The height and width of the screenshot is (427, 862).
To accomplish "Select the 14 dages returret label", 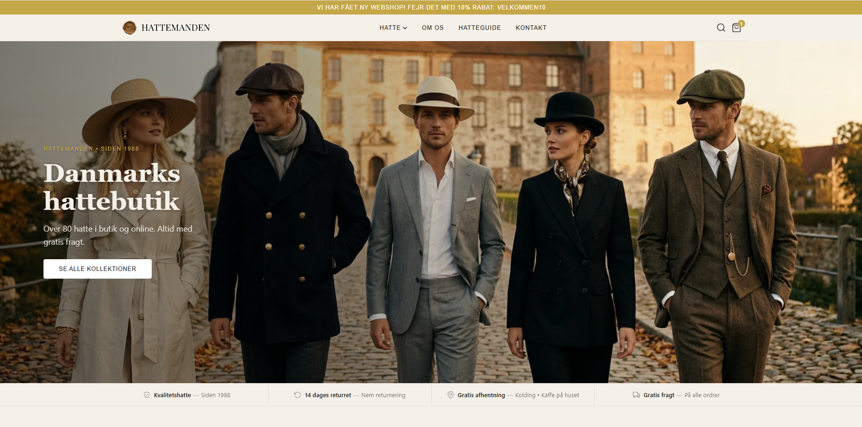I will coord(327,395).
